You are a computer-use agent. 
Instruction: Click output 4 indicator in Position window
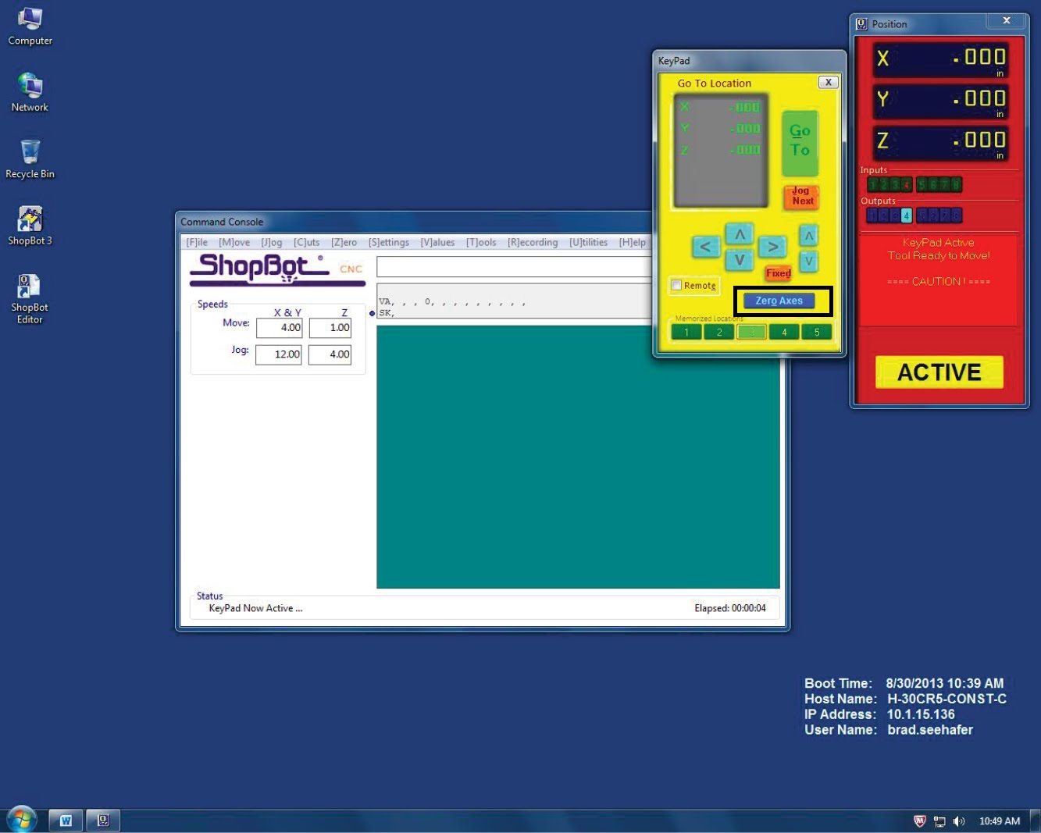[906, 215]
